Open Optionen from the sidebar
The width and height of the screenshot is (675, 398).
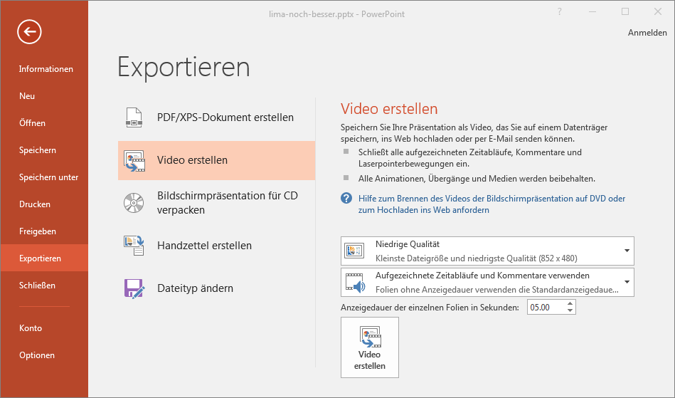click(37, 355)
